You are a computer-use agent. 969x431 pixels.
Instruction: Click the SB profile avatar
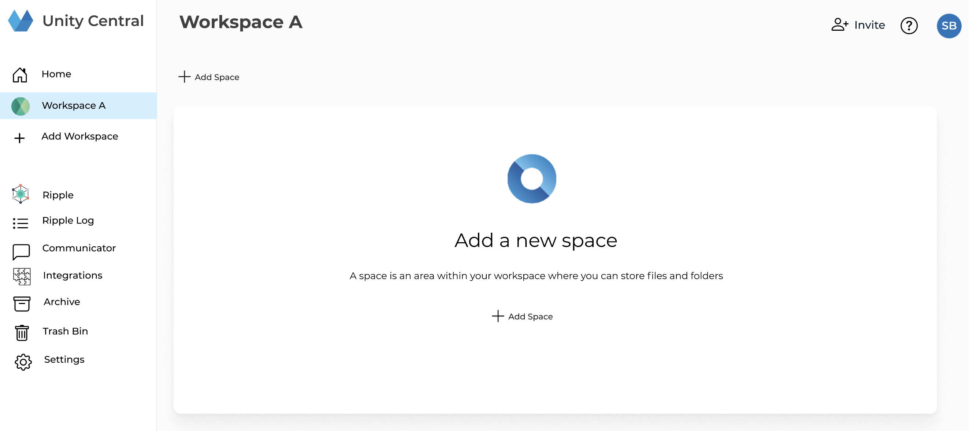tap(949, 25)
